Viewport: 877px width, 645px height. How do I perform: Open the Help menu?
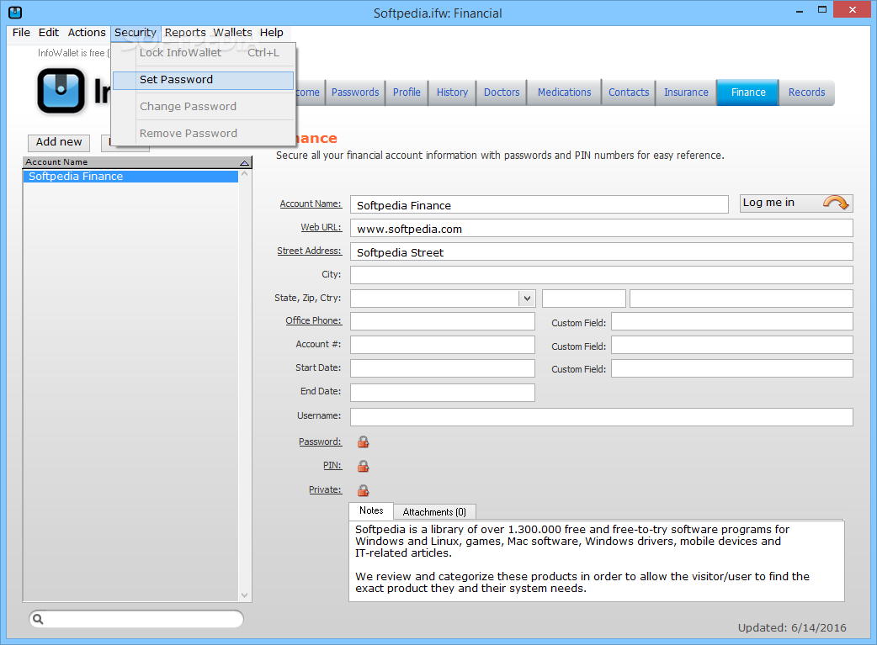(271, 33)
